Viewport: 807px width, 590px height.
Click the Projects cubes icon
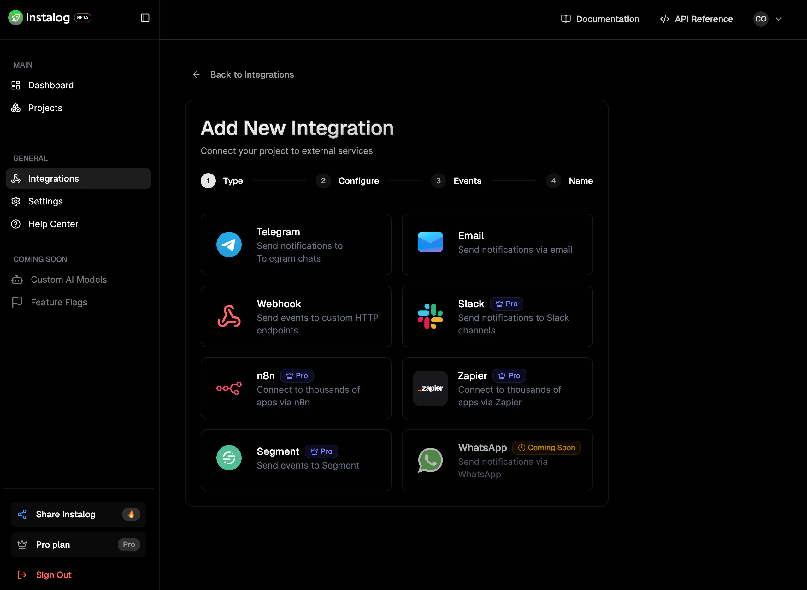pyautogui.click(x=16, y=108)
